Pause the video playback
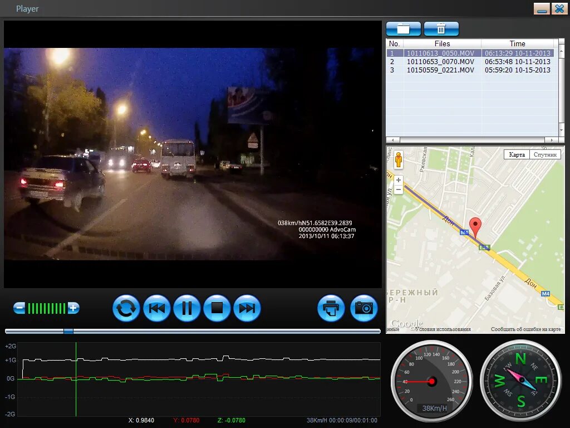570x428 pixels. pos(187,308)
